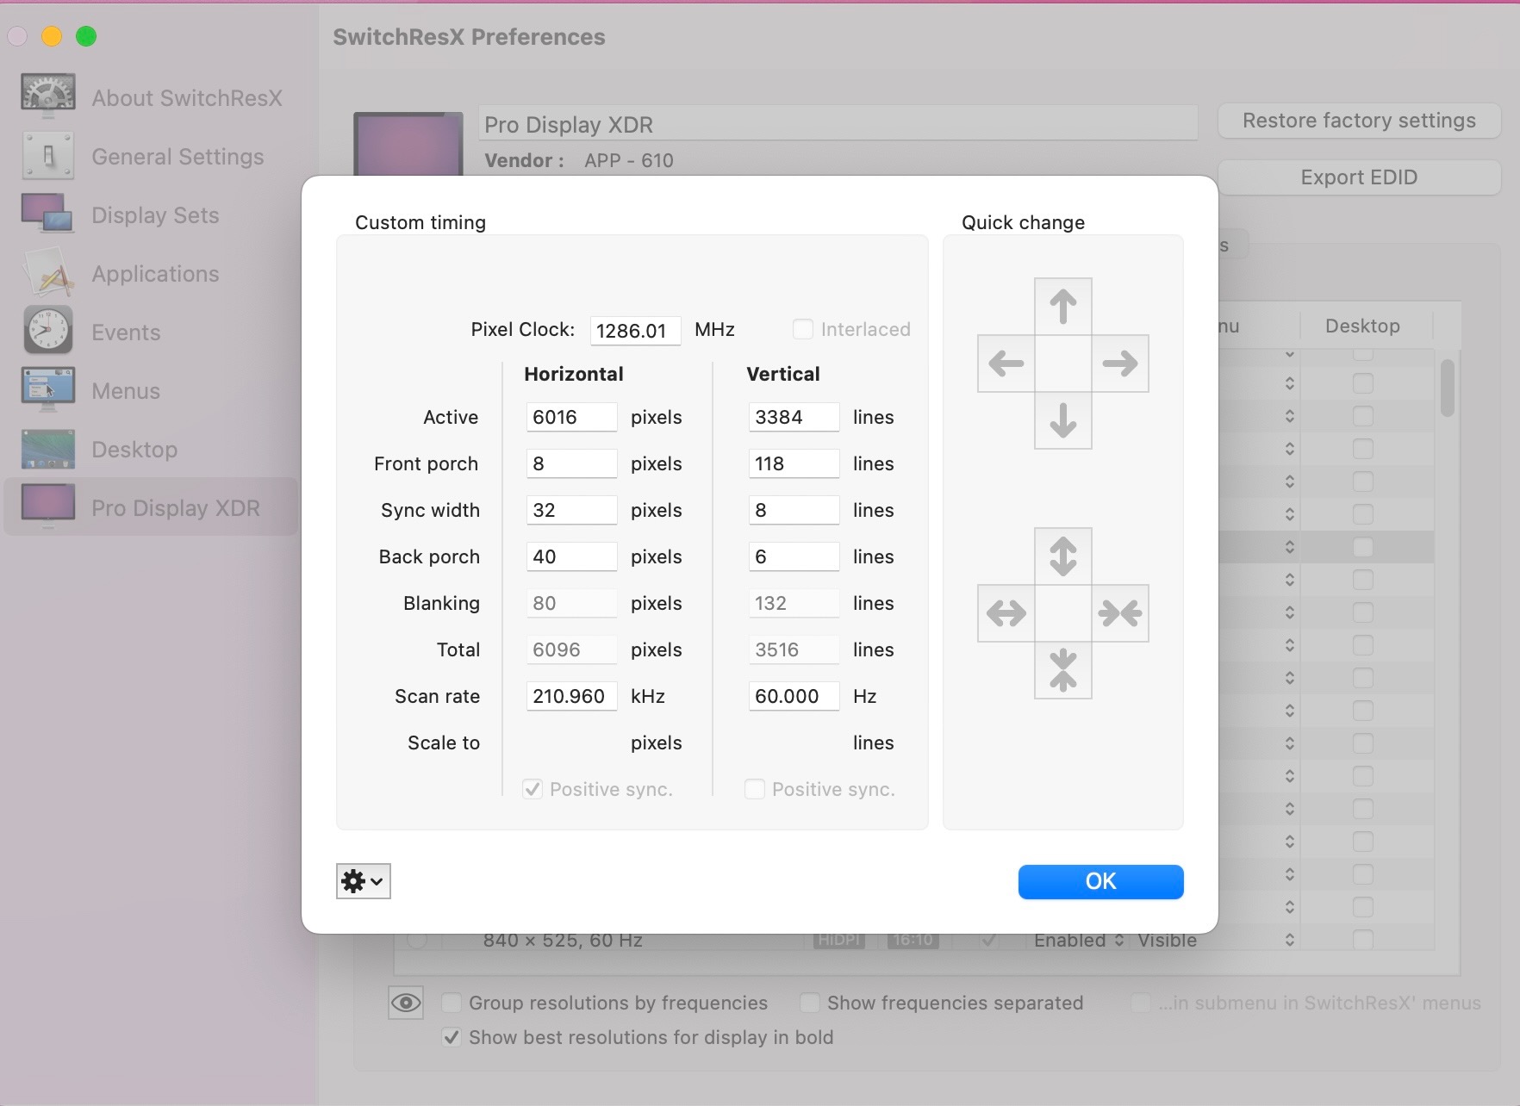This screenshot has width=1520, height=1106.
Task: Narrow image horizontally with the compress arrows
Action: 1120,613
